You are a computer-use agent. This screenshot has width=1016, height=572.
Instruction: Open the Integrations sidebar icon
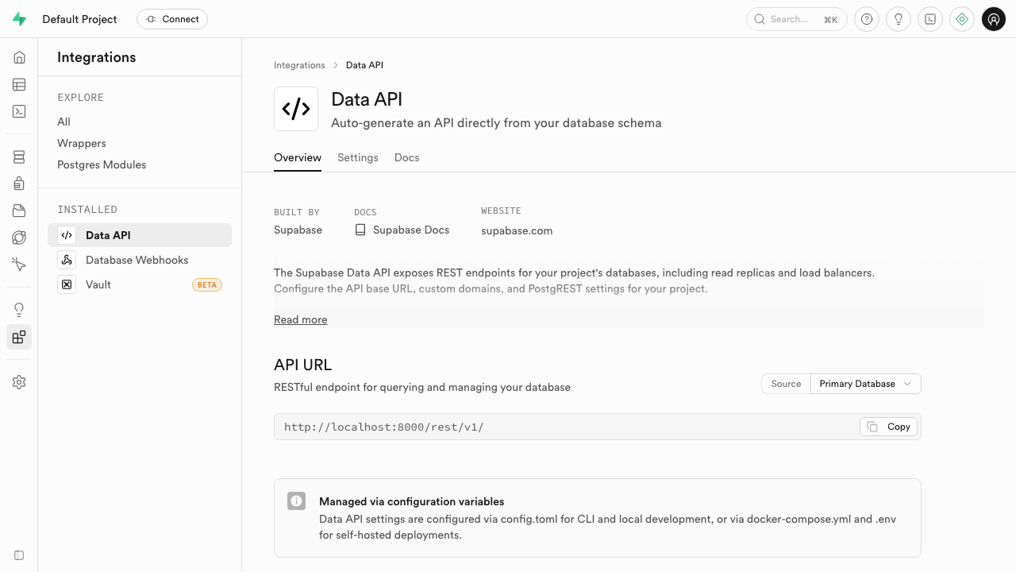coord(19,337)
